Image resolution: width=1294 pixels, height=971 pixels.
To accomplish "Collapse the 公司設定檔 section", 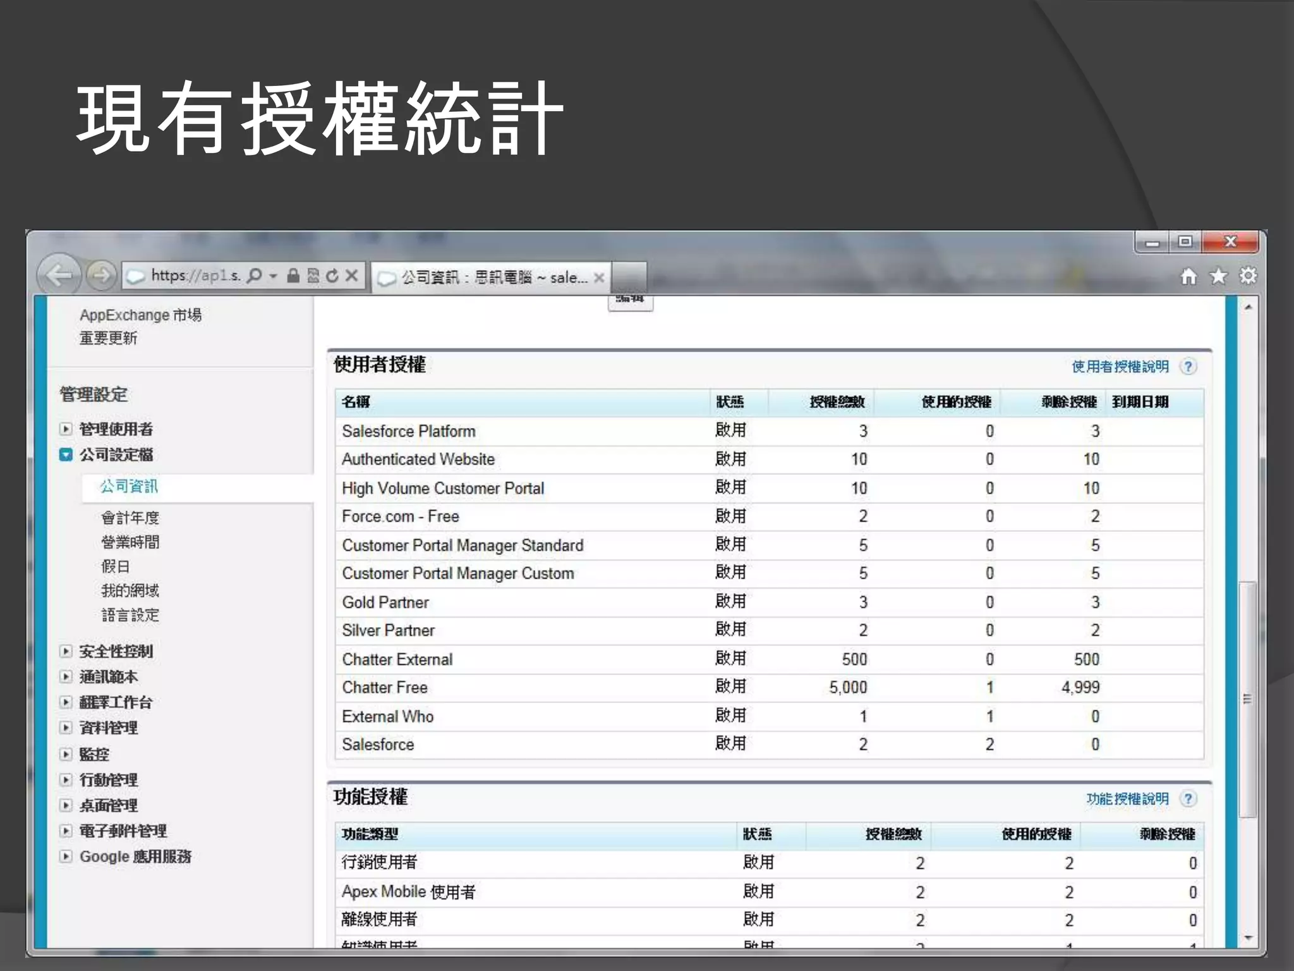I will (x=66, y=455).
